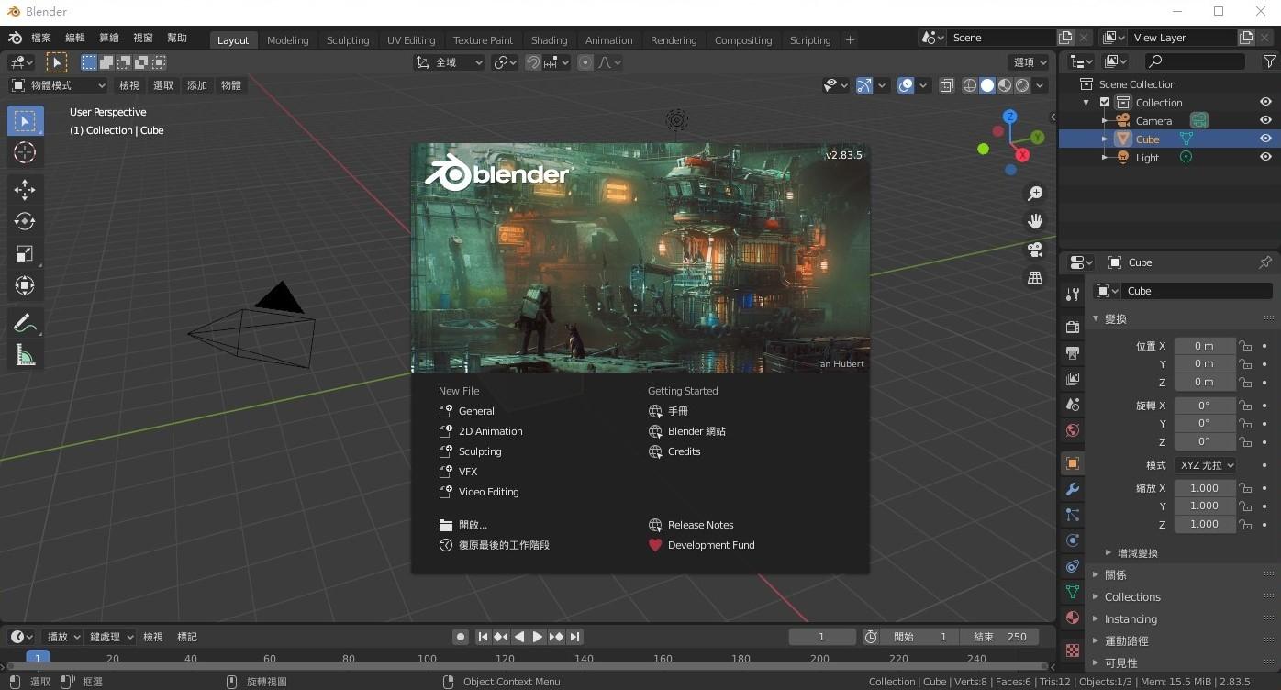The height and width of the screenshot is (690, 1281).
Task: Enable snapping magnet toggle
Action: point(532,62)
